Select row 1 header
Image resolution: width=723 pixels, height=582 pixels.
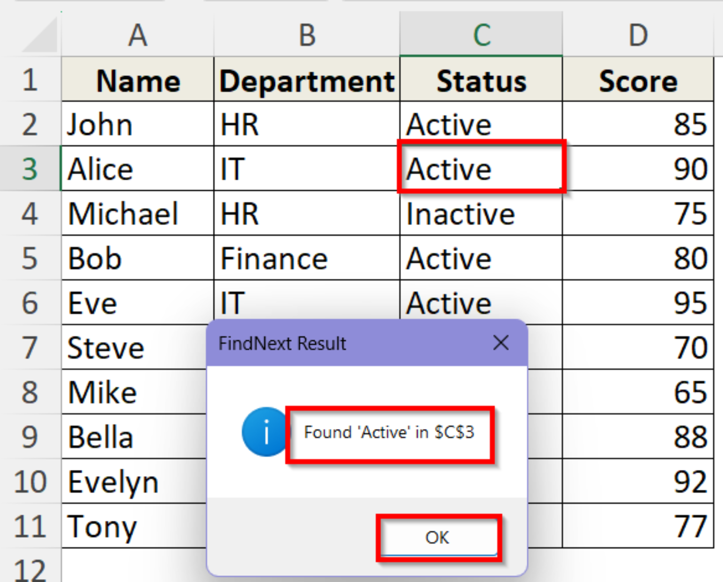pos(31,79)
